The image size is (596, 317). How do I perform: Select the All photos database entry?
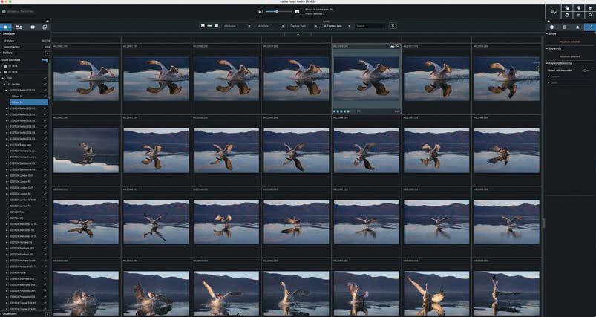tap(11, 40)
